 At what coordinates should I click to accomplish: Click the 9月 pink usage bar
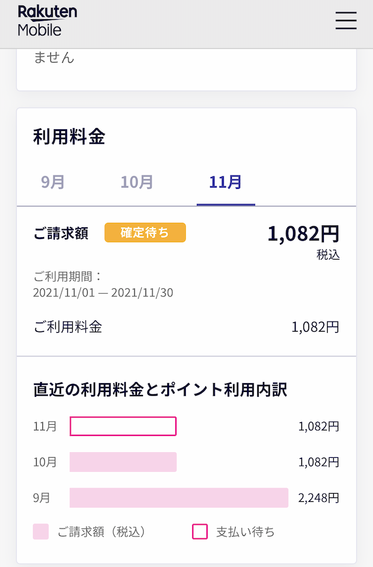[179, 498]
